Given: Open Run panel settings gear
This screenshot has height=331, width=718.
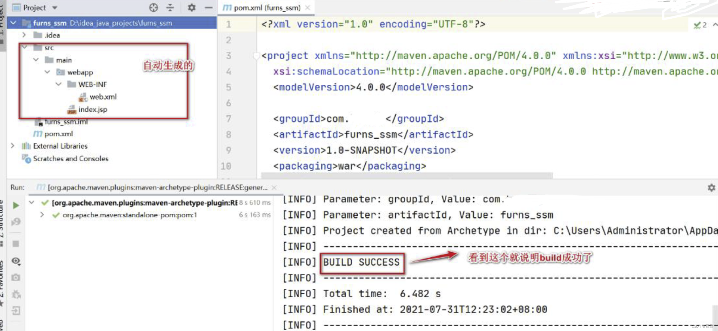Looking at the screenshot, I should (711, 188).
